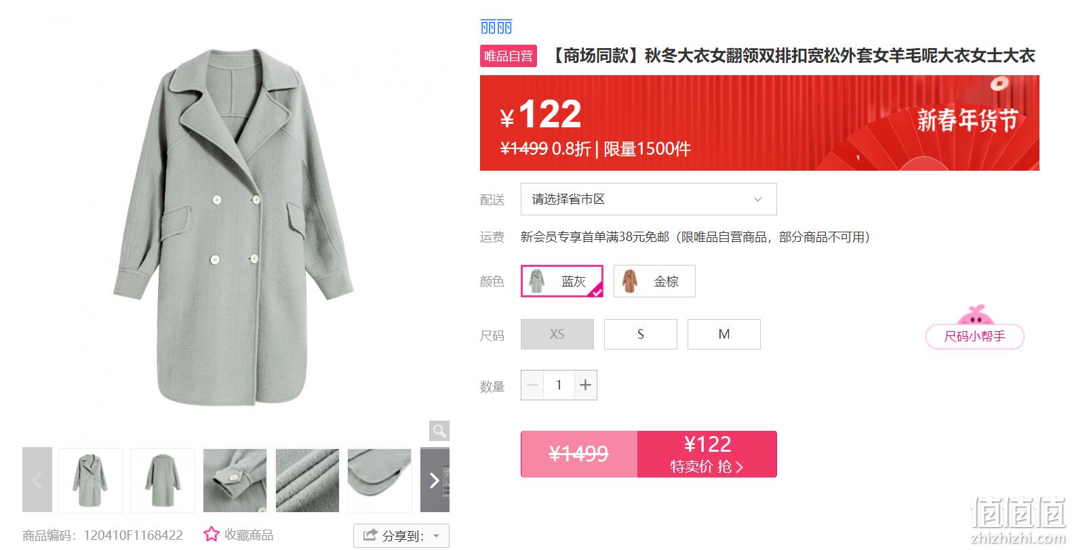Click the star icon beside 收藏商品
1072x550 pixels.
click(x=212, y=534)
